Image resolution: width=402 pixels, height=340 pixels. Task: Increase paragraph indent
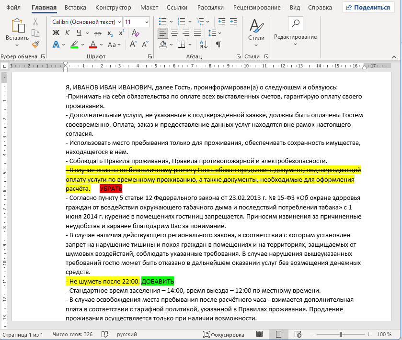pyautogui.click(x=233, y=22)
